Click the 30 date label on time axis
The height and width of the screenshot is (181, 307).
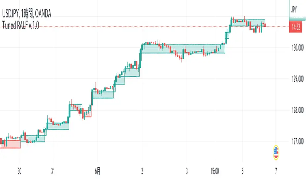(19, 171)
